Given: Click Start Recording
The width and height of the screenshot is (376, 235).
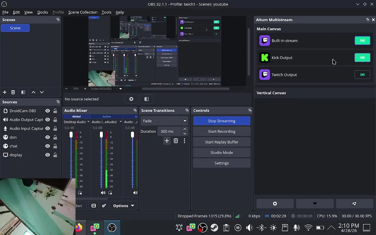Looking at the screenshot, I should point(222,132).
